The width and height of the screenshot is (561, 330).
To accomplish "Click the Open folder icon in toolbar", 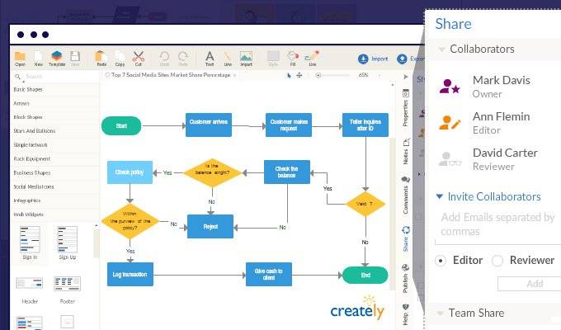I will coord(20,57).
